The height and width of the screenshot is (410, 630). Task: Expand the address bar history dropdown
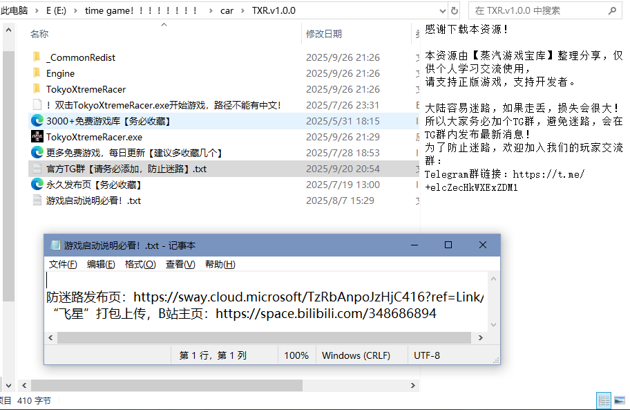(442, 10)
